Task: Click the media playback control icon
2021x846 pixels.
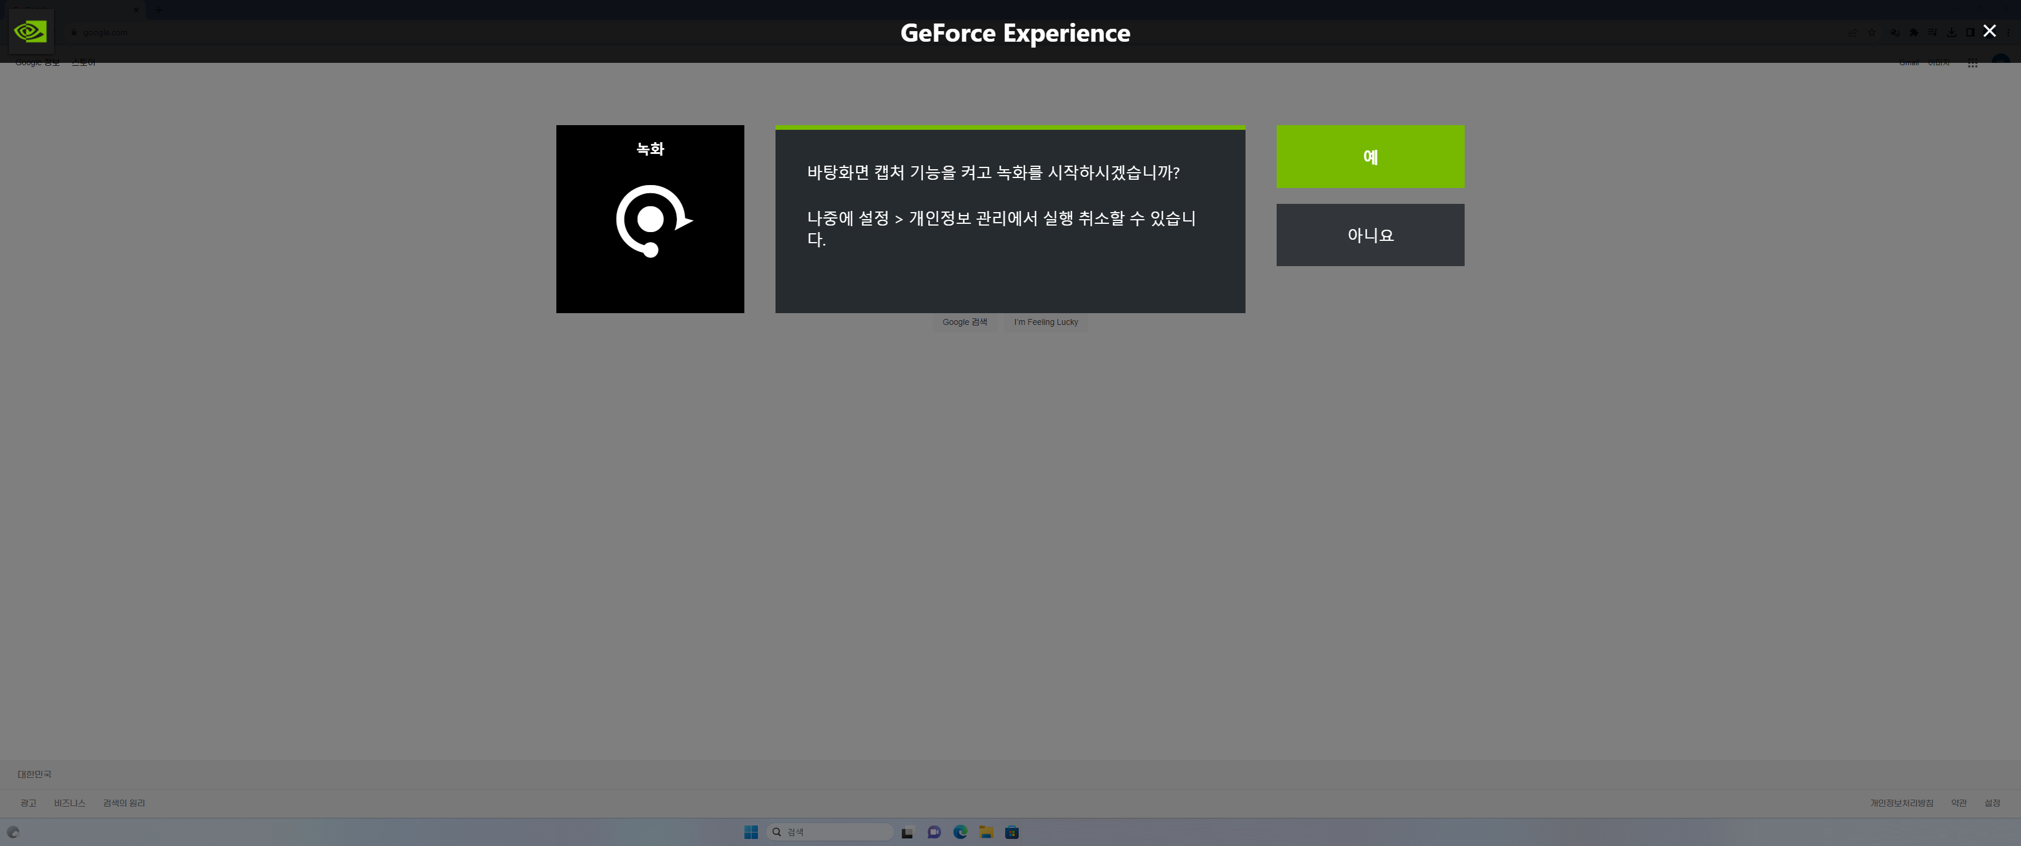Action: pyautogui.click(x=1932, y=32)
